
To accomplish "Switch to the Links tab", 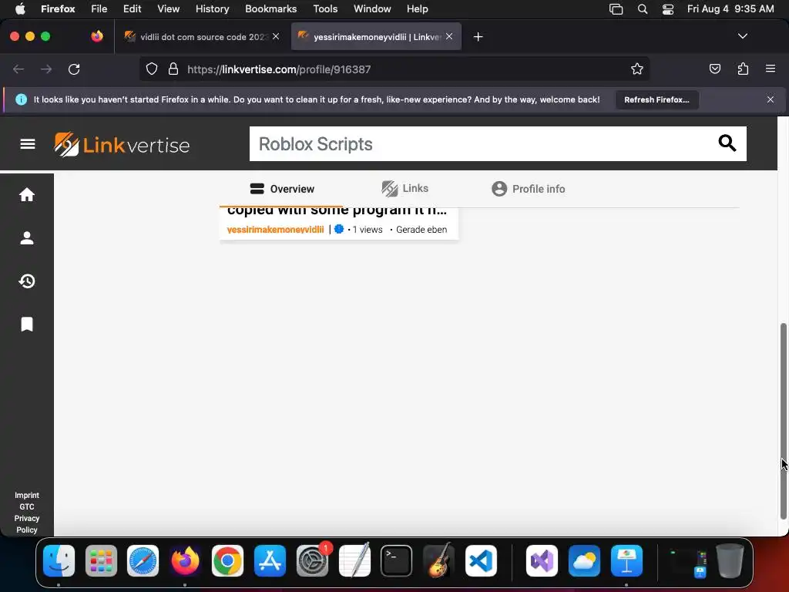I will [405, 188].
